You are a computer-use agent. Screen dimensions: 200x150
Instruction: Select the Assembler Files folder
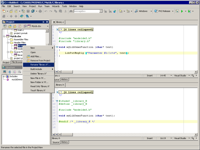(21, 40)
